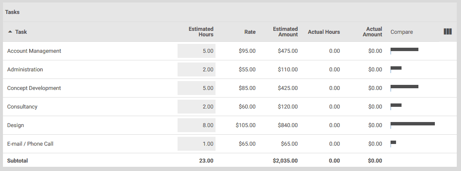This screenshot has height=171, width=461.
Task: Open the column chooser icon
Action: click(x=448, y=32)
